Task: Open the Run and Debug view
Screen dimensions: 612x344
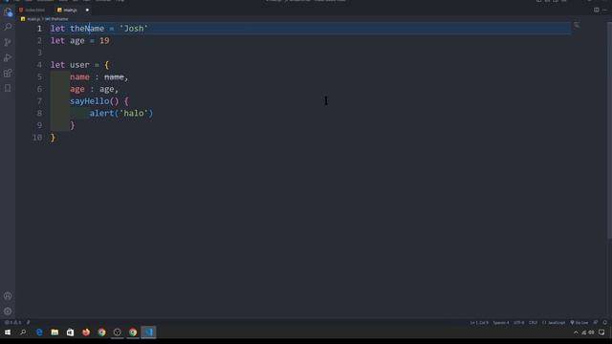Action: 8,57
